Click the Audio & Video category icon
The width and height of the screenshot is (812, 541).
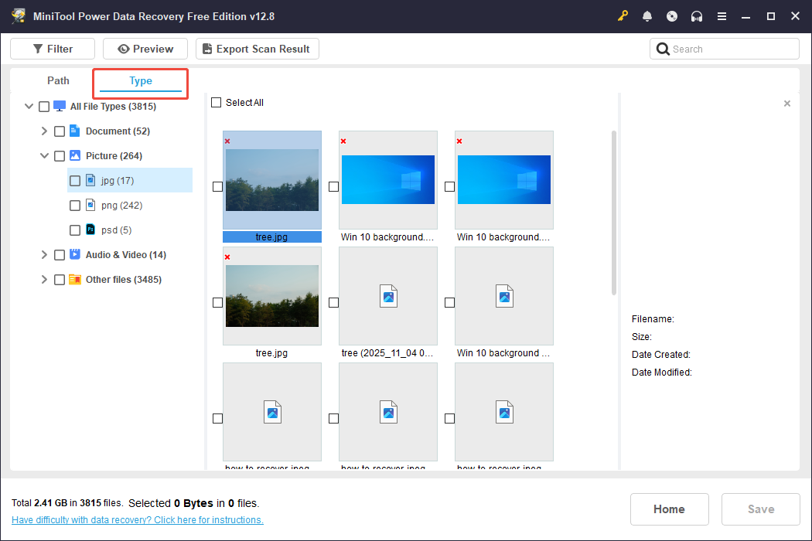pyautogui.click(x=75, y=254)
